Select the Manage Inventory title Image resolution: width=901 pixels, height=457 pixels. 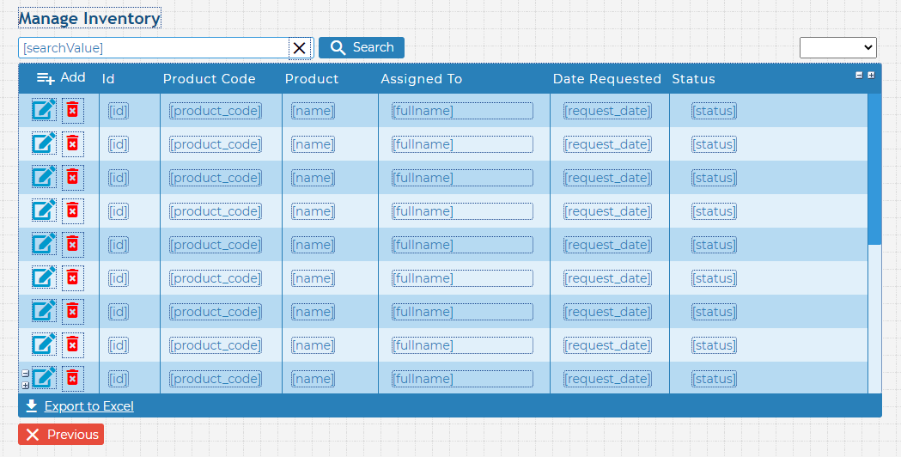click(89, 18)
